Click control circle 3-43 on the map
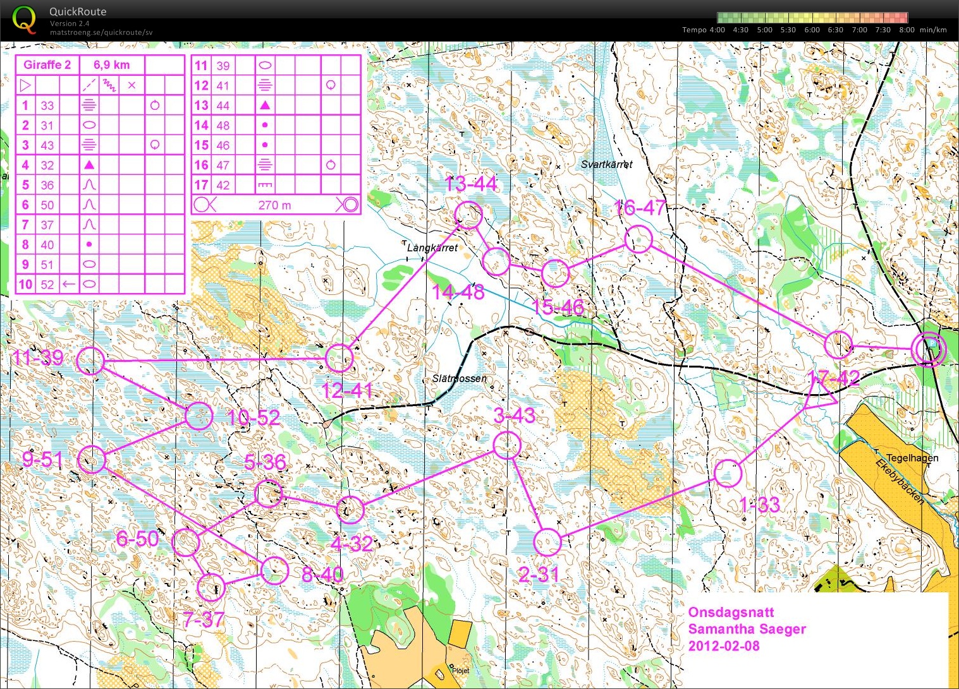This screenshot has width=959, height=689. pyautogui.click(x=507, y=445)
